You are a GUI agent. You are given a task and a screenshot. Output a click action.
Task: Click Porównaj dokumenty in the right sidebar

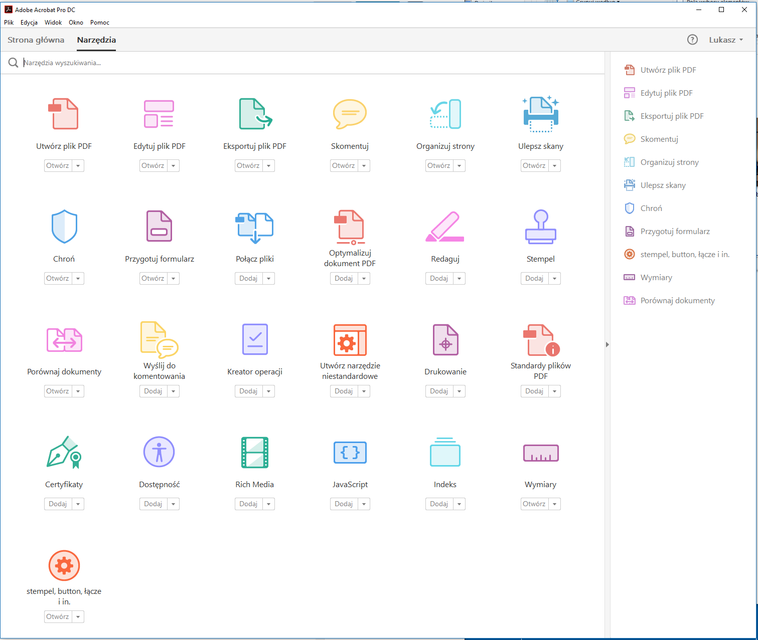click(677, 301)
